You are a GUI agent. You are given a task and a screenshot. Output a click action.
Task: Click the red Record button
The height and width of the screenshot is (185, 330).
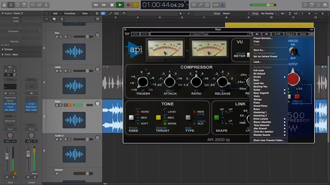tap(128, 5)
